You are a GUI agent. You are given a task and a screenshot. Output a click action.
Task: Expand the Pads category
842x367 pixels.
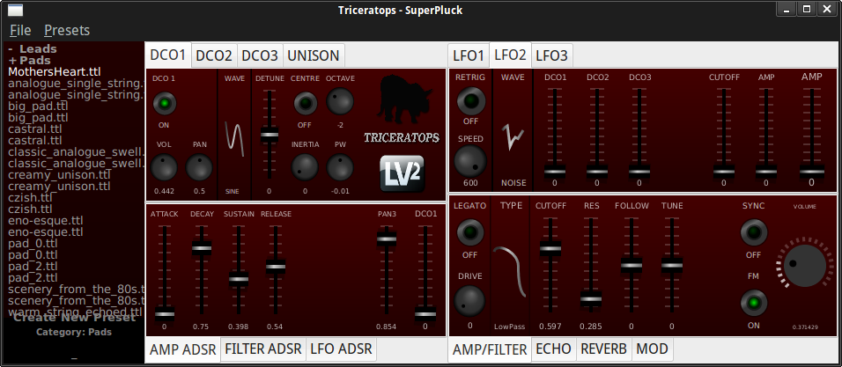(x=30, y=61)
